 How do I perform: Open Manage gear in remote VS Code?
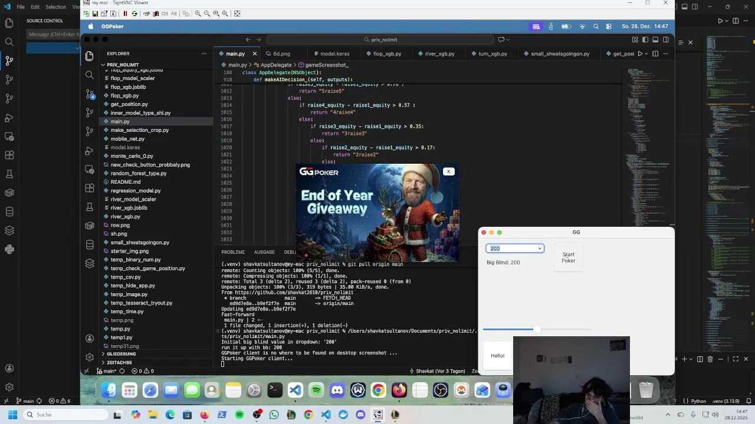click(x=90, y=357)
